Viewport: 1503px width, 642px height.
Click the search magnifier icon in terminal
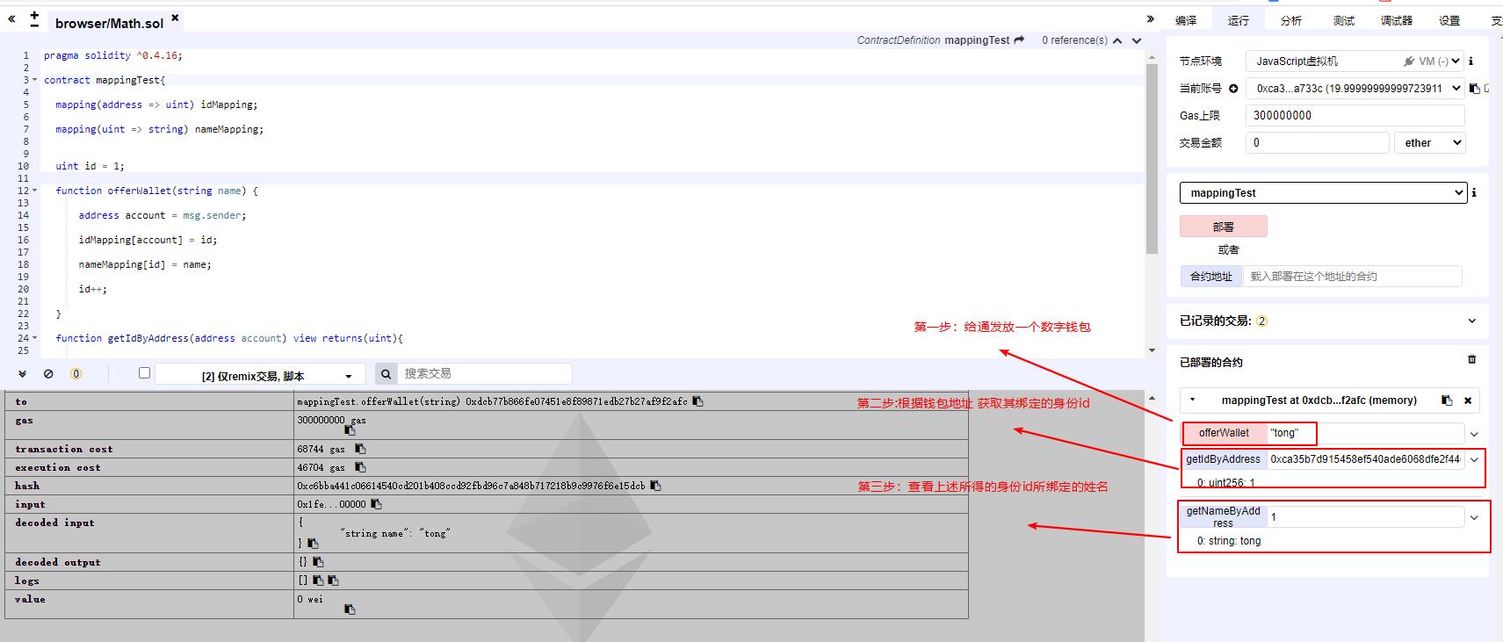[x=387, y=374]
